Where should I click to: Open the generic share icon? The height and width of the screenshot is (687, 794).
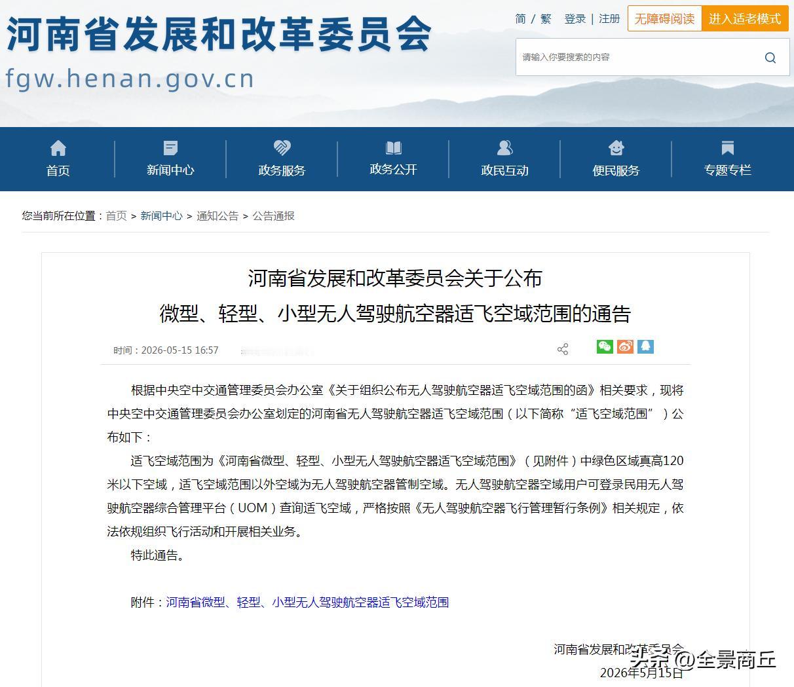tap(563, 349)
